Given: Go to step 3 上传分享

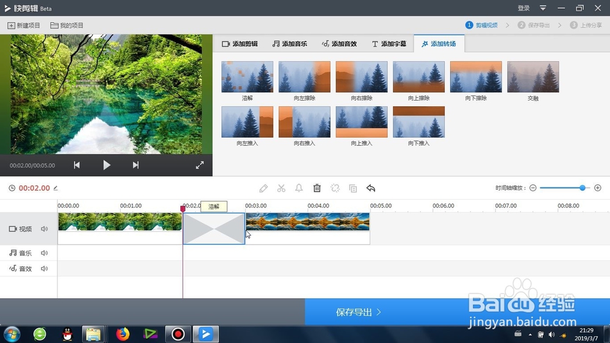Looking at the screenshot, I should (586, 25).
